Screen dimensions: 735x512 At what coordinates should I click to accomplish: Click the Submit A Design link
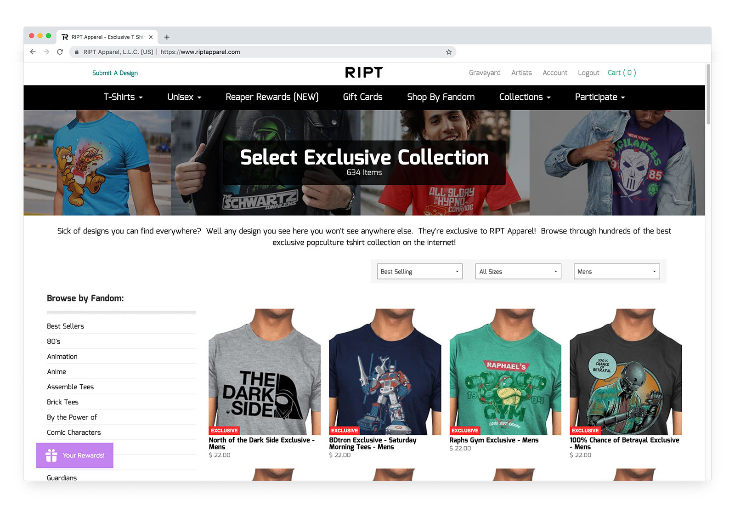click(115, 73)
